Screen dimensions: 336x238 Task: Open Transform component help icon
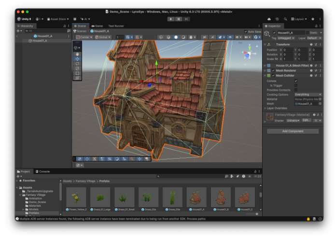pos(311,44)
